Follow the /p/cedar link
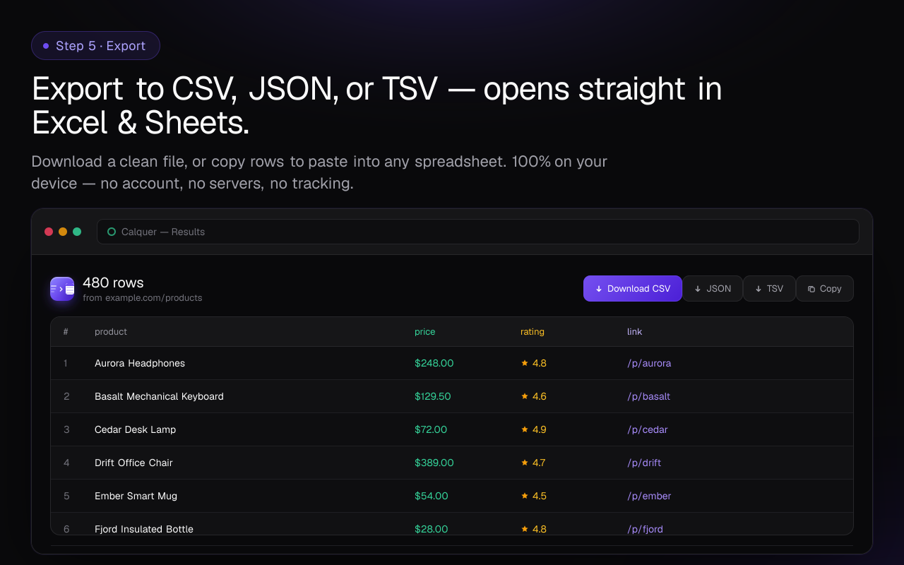 tap(648, 429)
